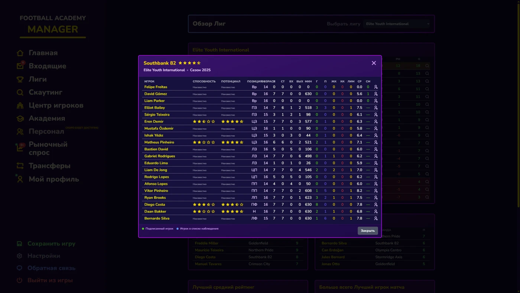This screenshot has height=293, width=520.
Task: Open Центр игроков in the sidebar
Action: [x=56, y=105]
